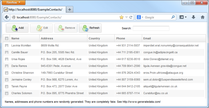Open the bookmarks menu icon
Image resolution: width=209 pixels, height=108 pixels.
coord(183,17)
